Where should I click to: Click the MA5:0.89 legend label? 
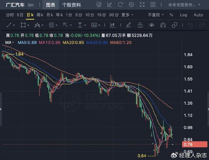click(27, 43)
